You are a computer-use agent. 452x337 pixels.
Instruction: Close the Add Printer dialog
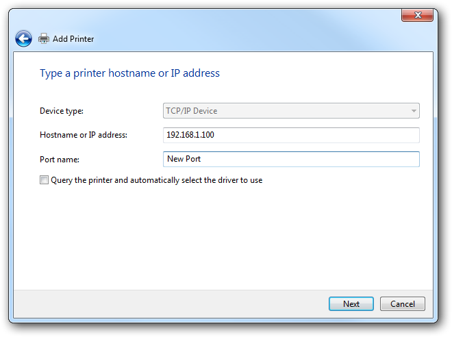point(417,15)
